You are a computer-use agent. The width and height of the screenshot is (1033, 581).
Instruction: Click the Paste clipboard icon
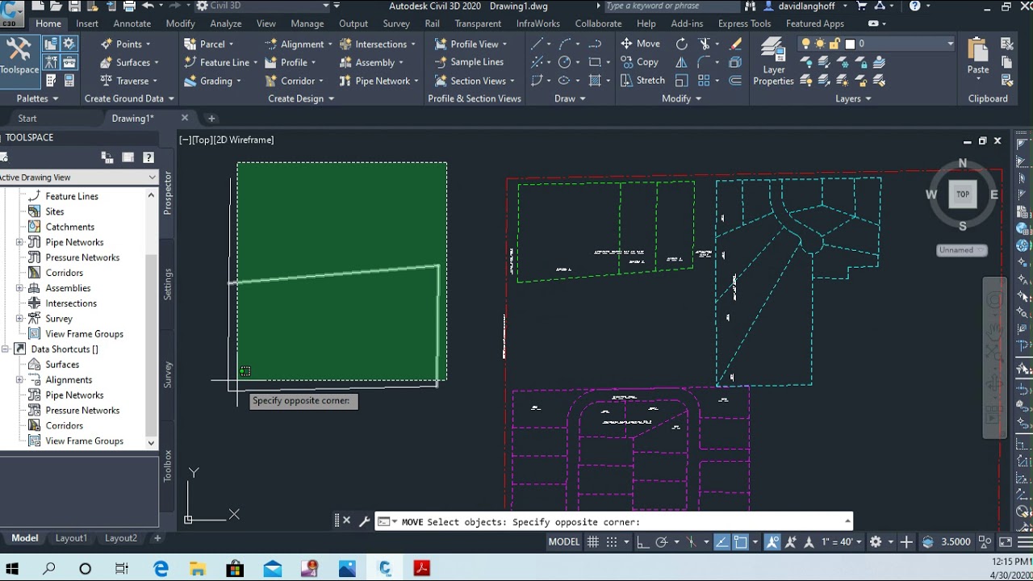coord(978,56)
